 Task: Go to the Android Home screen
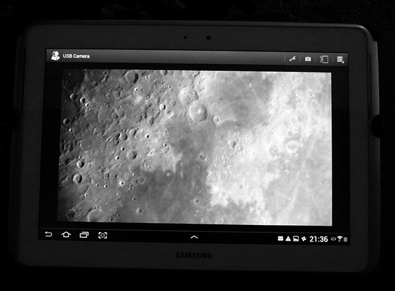66,235
